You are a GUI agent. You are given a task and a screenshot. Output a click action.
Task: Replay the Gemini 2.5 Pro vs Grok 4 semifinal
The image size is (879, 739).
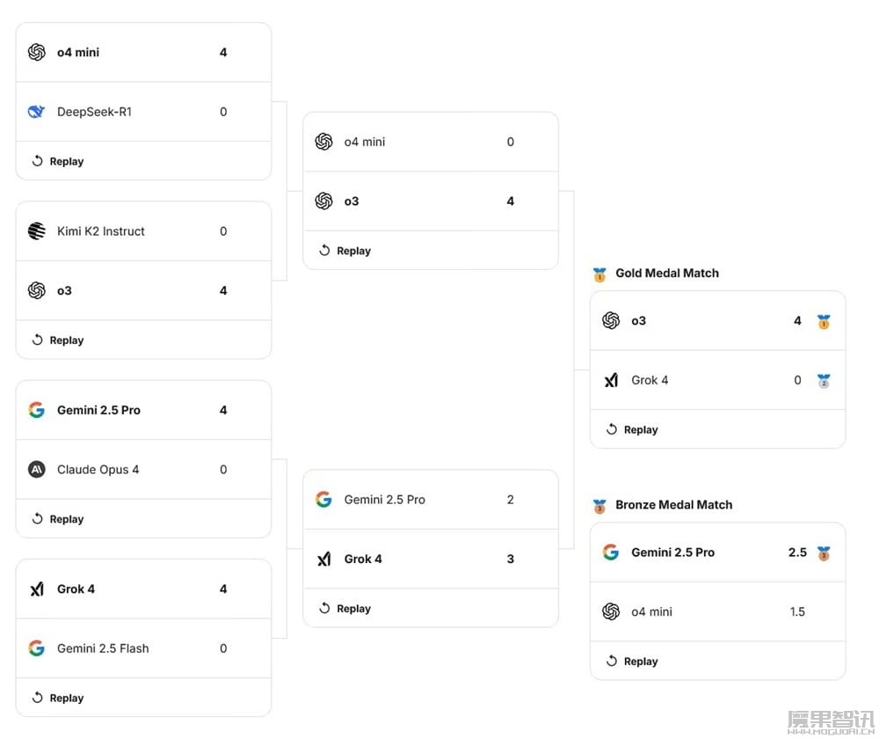pos(345,609)
